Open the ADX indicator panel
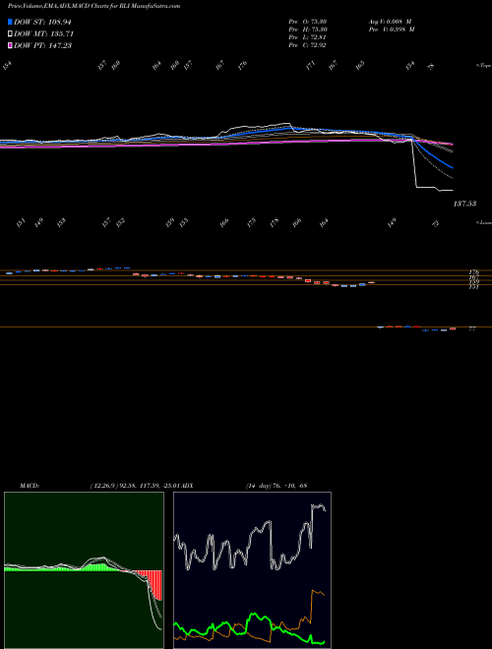Image resolution: width=492 pixels, height=649 pixels. (252, 570)
